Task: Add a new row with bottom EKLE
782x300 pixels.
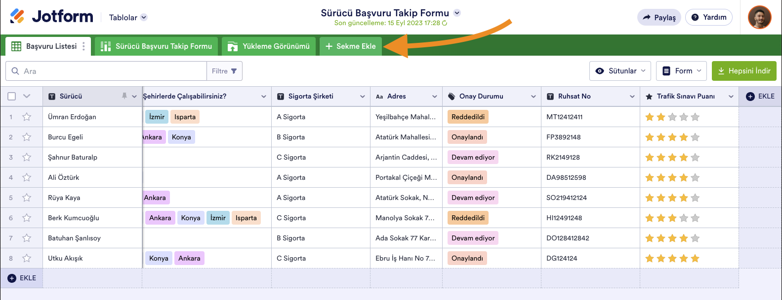Action: click(x=22, y=278)
